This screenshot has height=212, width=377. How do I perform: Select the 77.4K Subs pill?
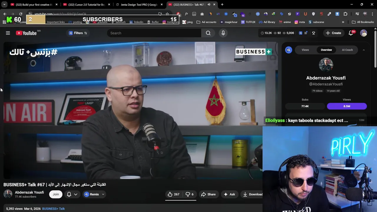click(305, 106)
